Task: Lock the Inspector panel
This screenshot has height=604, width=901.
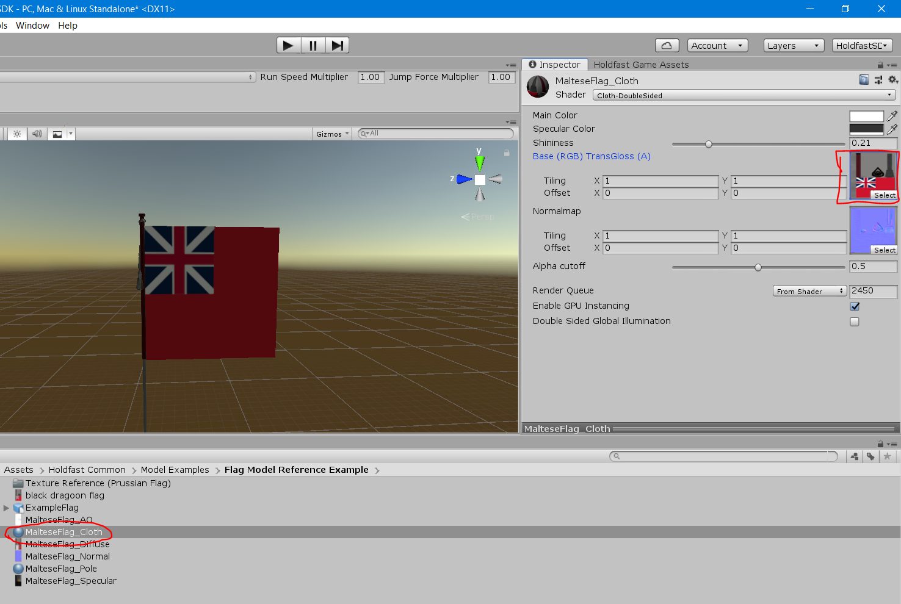Action: coord(880,65)
